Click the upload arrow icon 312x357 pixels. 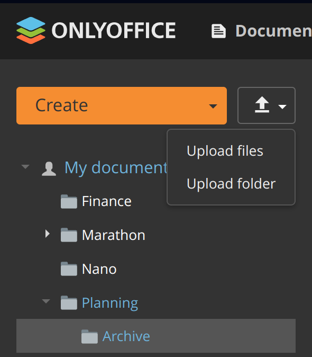[x=262, y=105]
